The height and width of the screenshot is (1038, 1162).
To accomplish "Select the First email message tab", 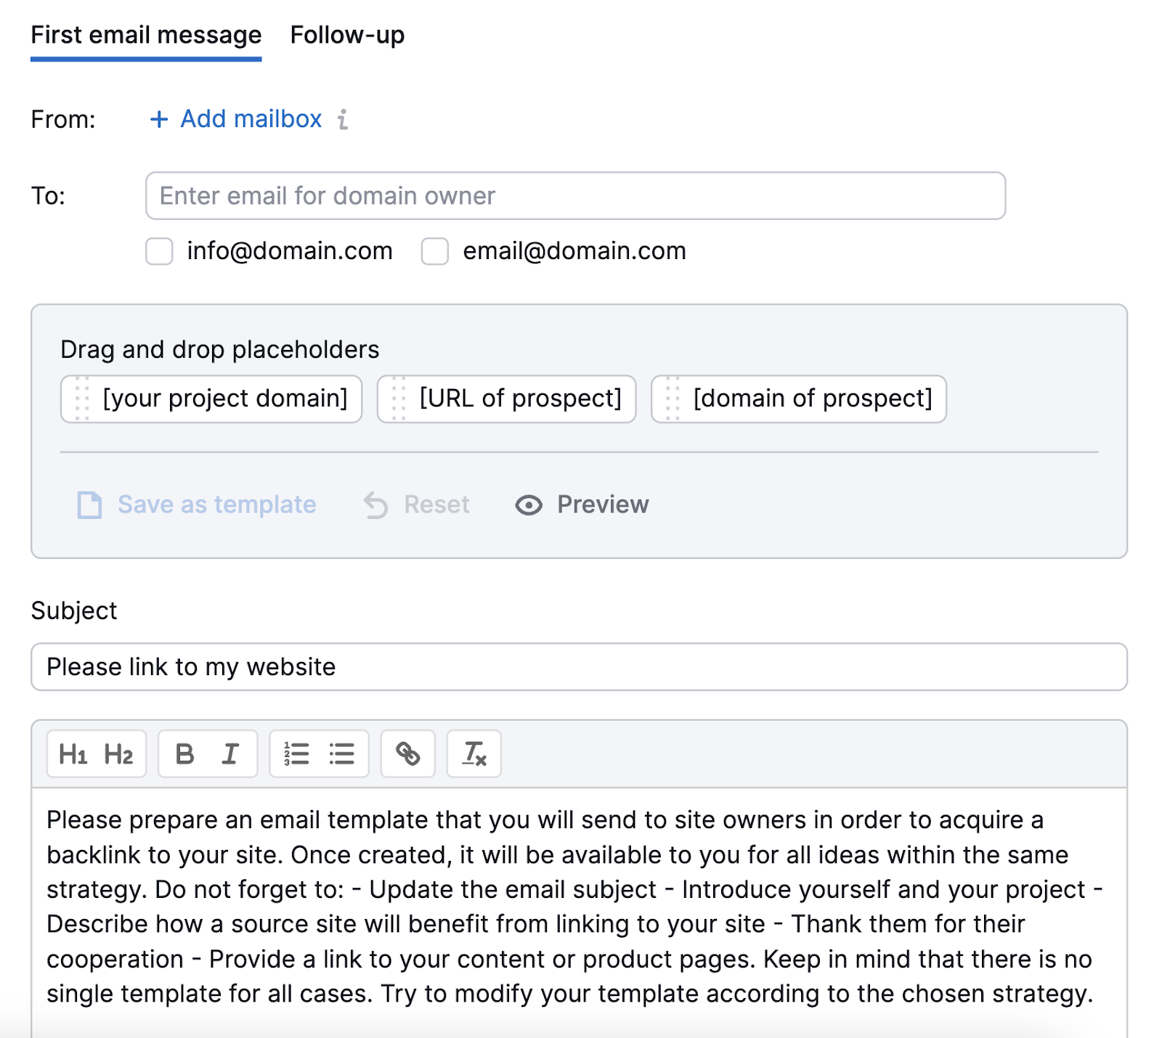I will tap(146, 35).
